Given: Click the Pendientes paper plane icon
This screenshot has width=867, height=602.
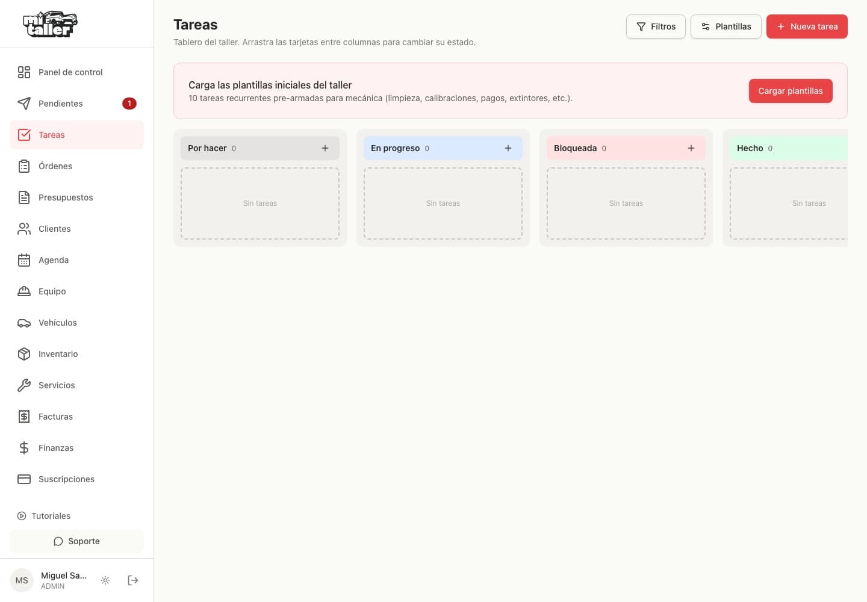Looking at the screenshot, I should [x=24, y=104].
